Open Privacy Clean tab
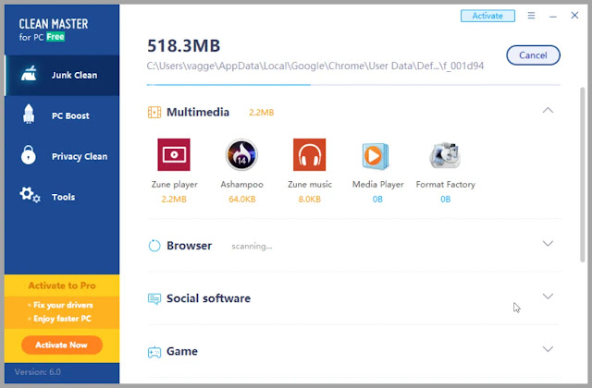This screenshot has width=592, height=388. coord(62,156)
